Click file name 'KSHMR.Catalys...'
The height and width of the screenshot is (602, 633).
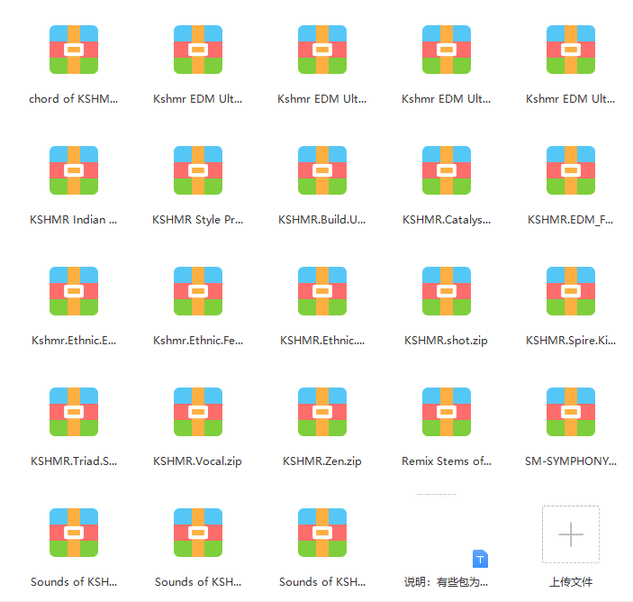click(447, 220)
